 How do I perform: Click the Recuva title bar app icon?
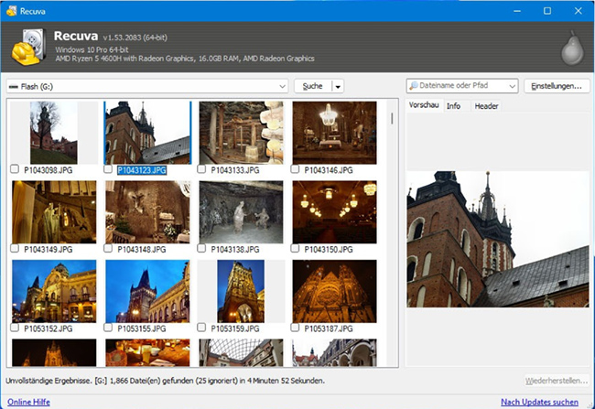click(x=11, y=11)
